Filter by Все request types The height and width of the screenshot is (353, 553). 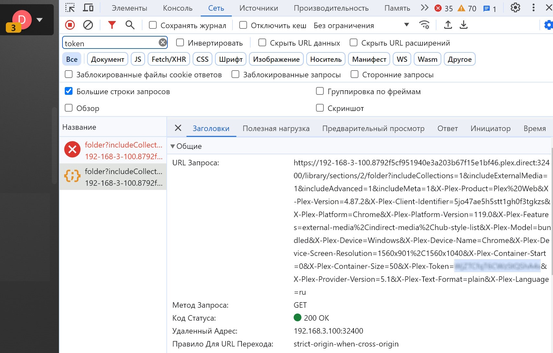tap(72, 59)
